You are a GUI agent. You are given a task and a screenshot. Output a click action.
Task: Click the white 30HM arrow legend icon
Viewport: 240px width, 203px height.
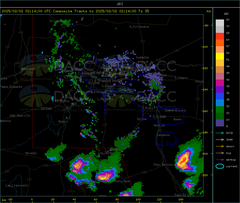[220, 140]
